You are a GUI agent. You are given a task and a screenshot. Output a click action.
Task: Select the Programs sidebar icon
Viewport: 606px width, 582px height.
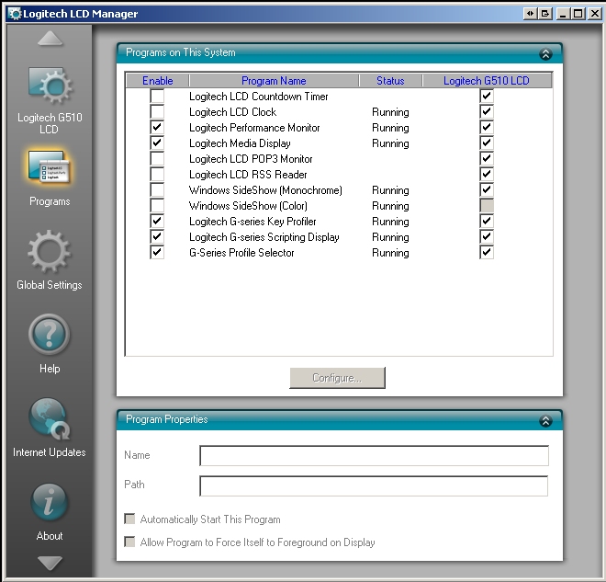[x=50, y=167]
